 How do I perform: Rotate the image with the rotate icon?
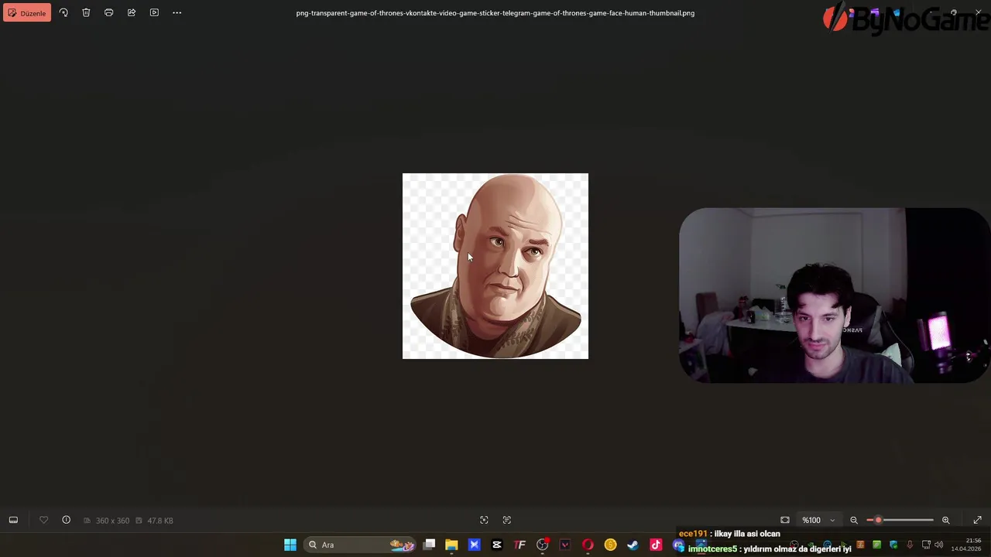pos(63,13)
